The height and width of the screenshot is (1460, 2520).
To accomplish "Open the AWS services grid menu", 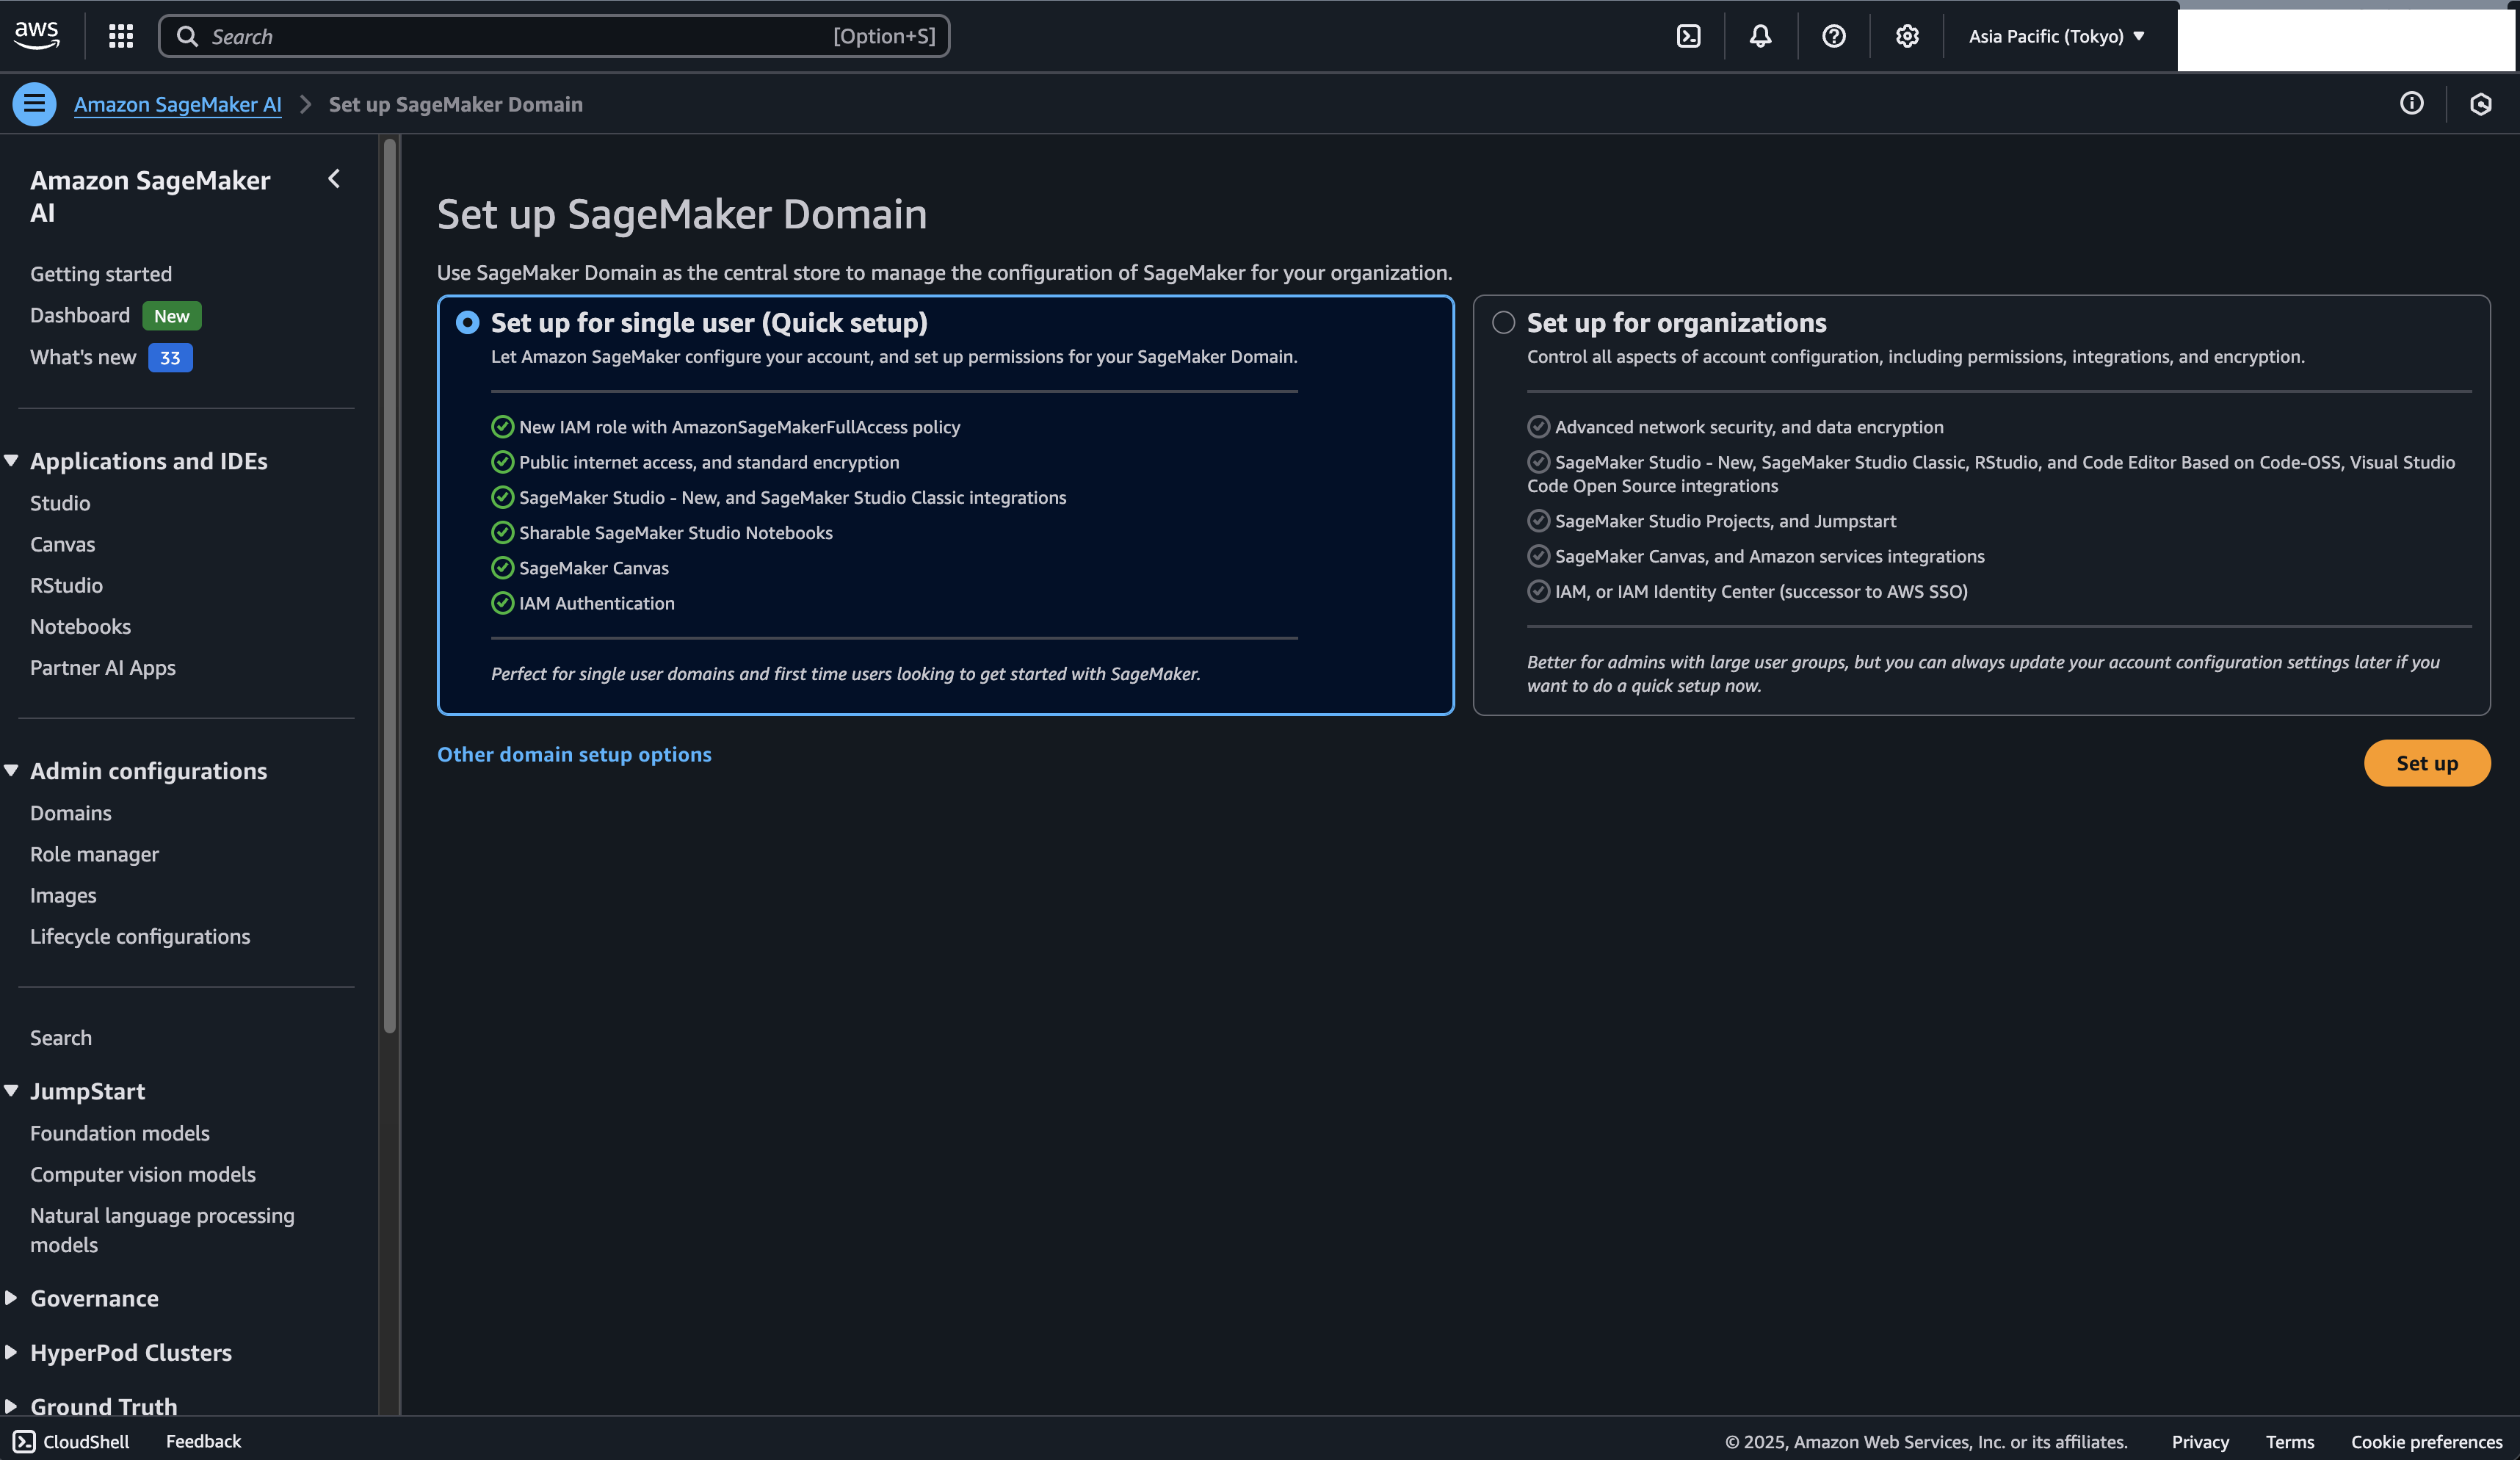I will click(x=121, y=36).
